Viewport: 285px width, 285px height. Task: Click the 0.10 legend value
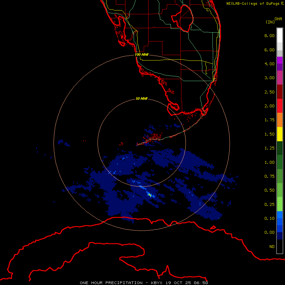[x=269, y=218]
